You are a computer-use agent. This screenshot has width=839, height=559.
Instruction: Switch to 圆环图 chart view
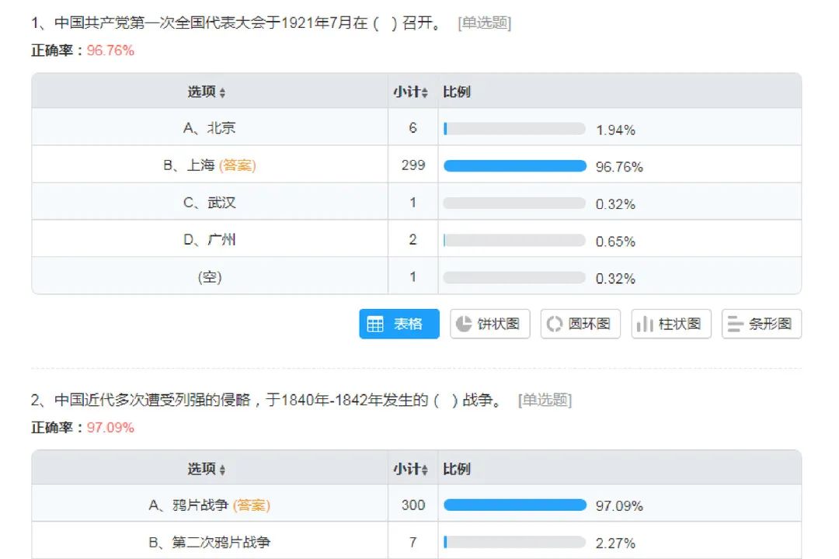point(580,325)
